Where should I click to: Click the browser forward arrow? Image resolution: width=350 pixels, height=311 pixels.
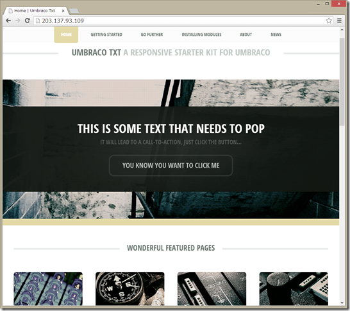pos(18,21)
